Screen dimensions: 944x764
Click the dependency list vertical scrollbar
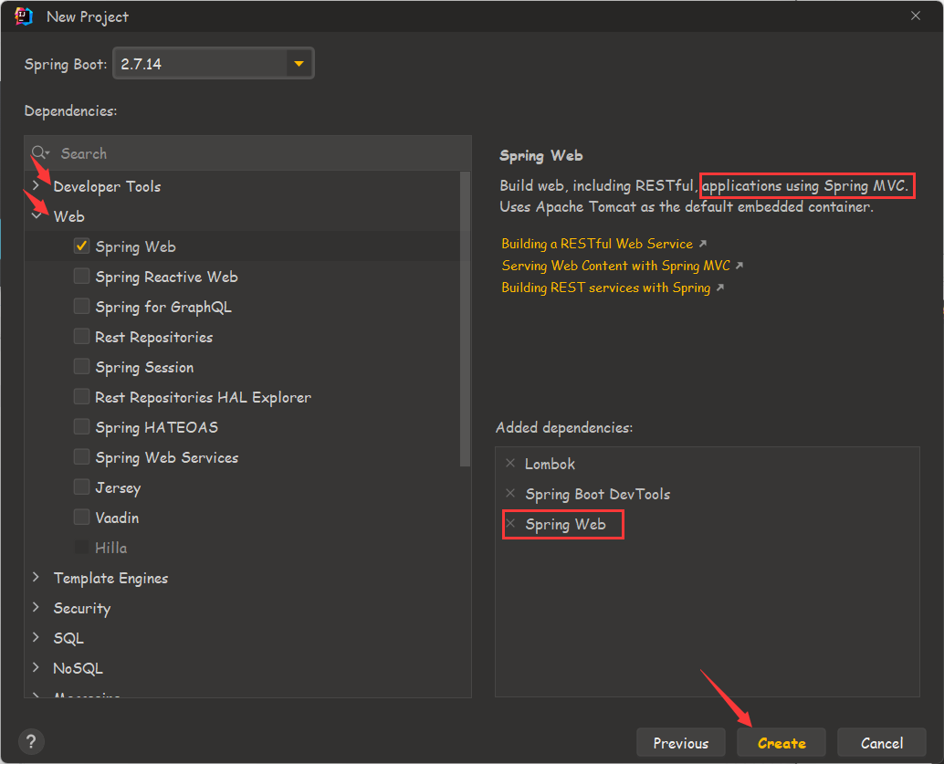(464, 319)
